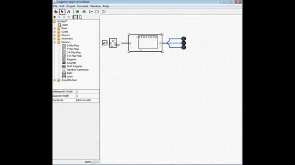Click the Counter component icon
The width and height of the screenshot is (295, 165).
64,63
